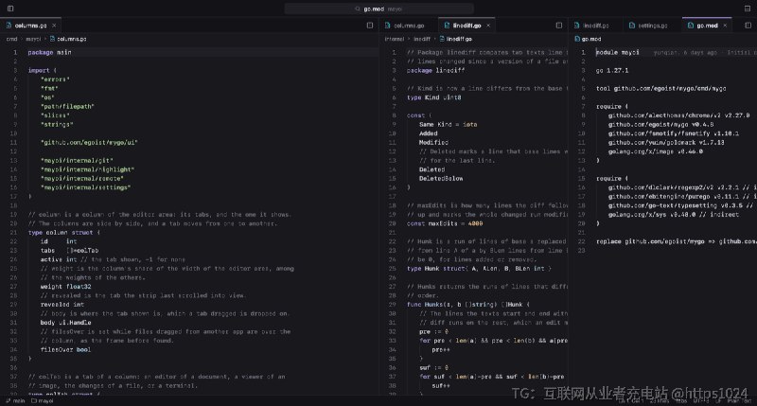This screenshot has height=406, width=757.
Task: Click the 'DeletedBelow' constant line
Action: tap(441, 179)
